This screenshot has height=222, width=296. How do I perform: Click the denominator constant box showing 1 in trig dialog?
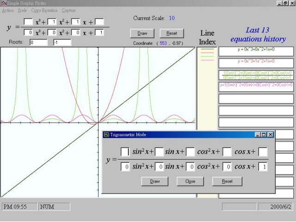263,166
